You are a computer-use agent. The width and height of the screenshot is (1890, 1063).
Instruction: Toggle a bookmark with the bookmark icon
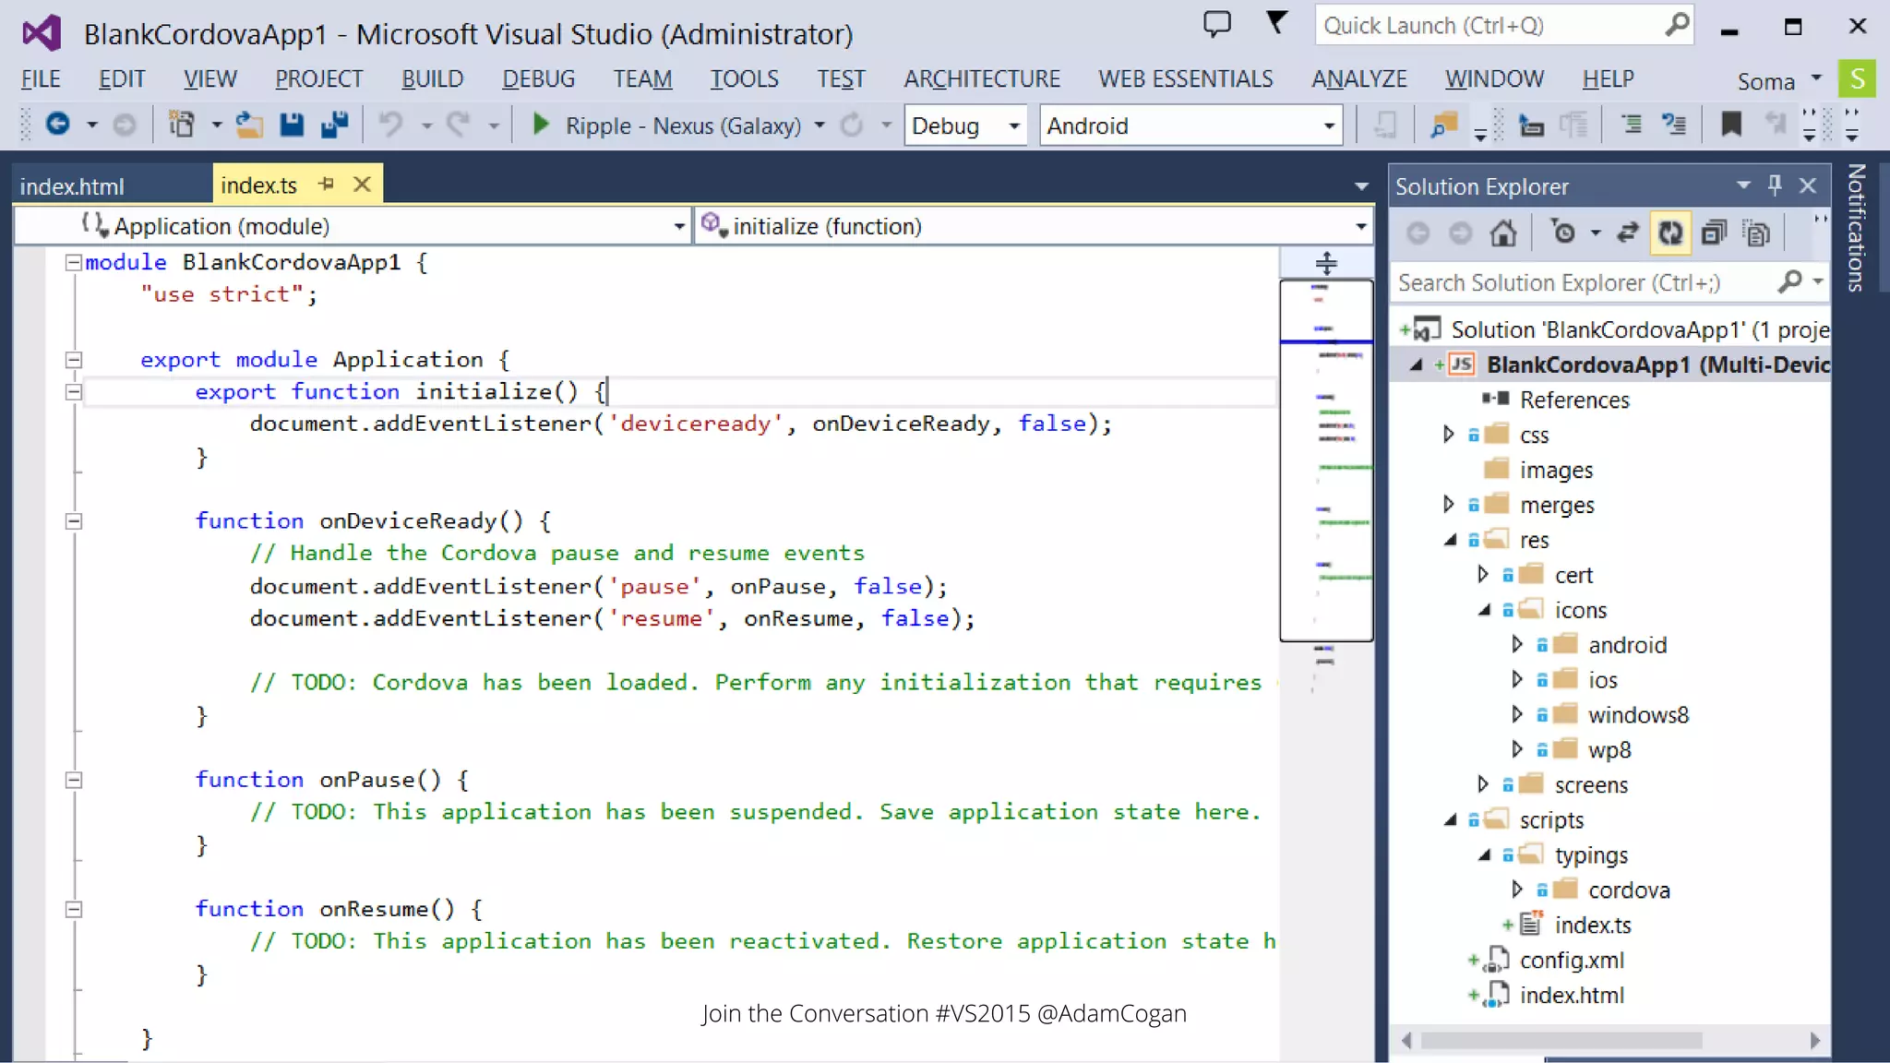tap(1731, 125)
